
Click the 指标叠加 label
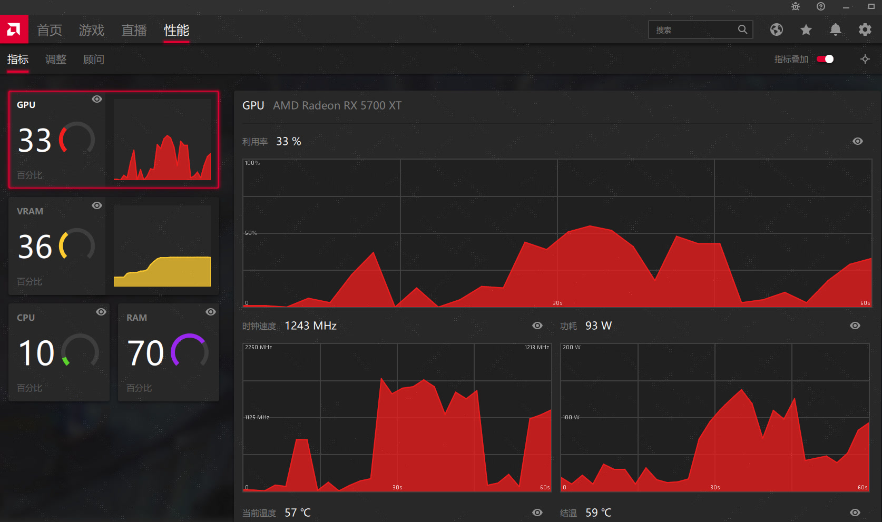pos(791,60)
